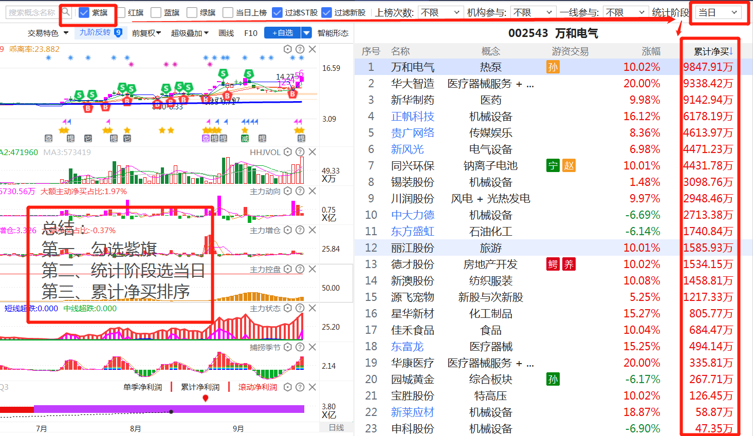Open 新莱应材 stock link

pos(413,412)
